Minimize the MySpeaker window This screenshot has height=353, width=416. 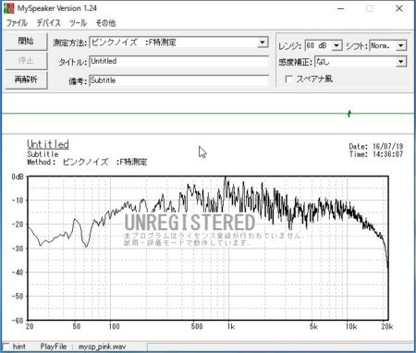point(341,8)
